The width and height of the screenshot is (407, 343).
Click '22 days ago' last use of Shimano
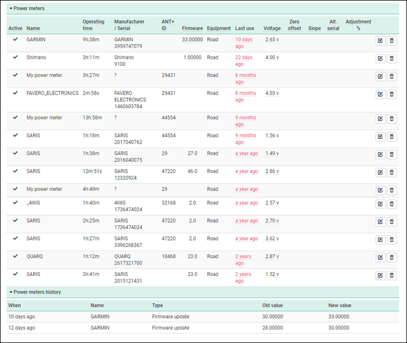click(x=244, y=61)
